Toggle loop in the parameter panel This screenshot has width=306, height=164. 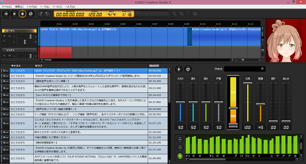coord(188,69)
